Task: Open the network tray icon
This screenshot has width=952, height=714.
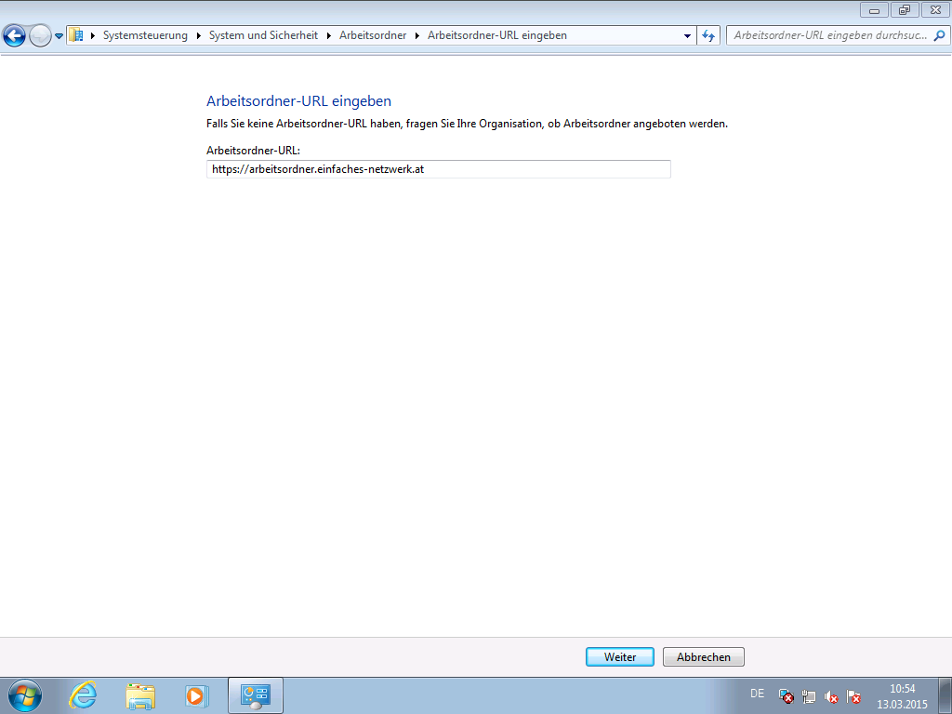Action: tap(809, 696)
